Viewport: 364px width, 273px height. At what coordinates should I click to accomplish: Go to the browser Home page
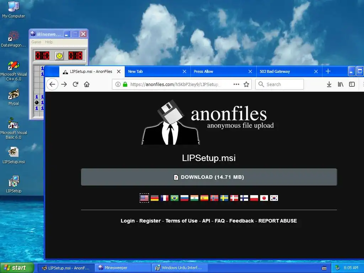(x=87, y=84)
